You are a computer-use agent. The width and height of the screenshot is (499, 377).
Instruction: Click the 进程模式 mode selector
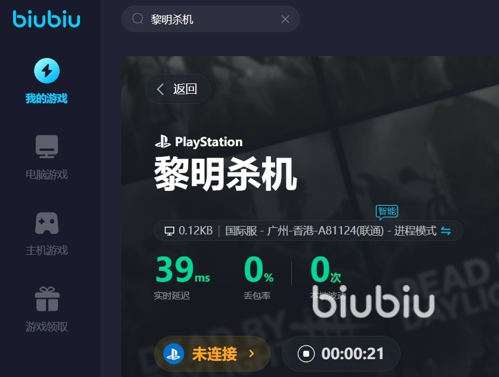(415, 231)
